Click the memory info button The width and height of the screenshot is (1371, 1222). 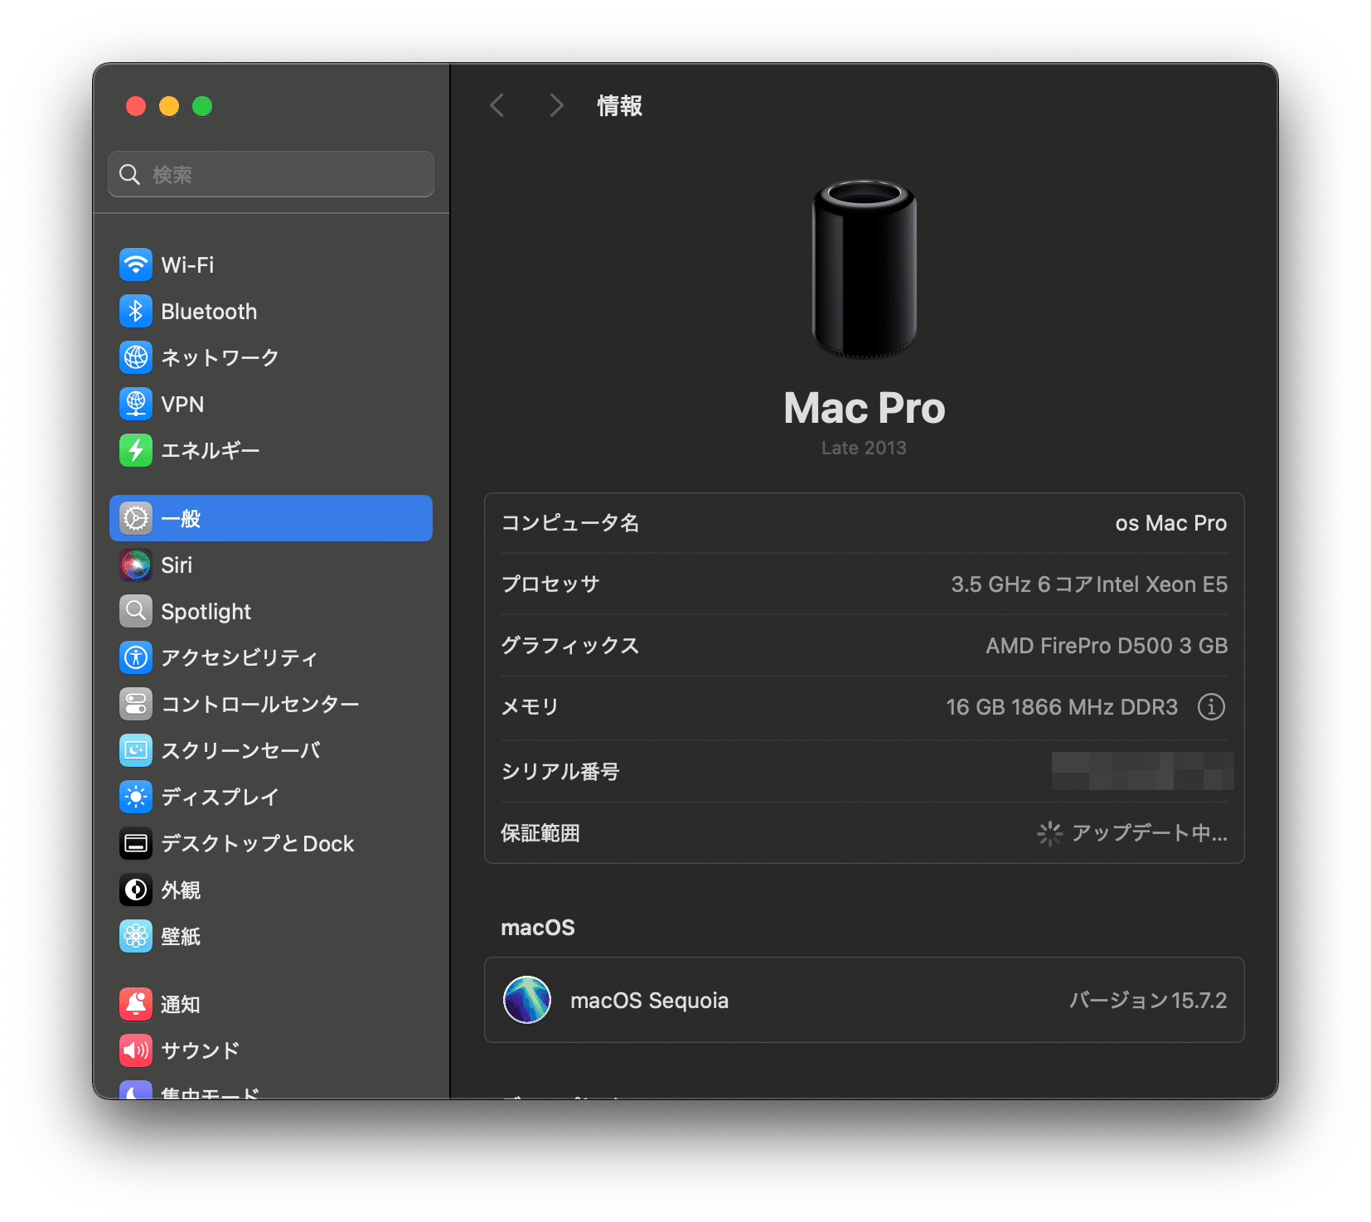1211,706
